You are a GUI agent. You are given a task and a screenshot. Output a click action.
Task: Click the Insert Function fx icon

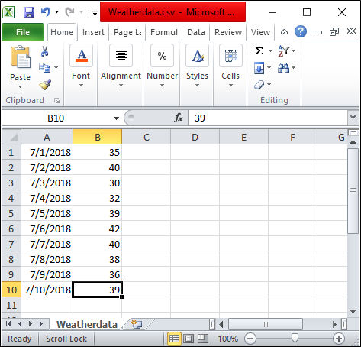pyautogui.click(x=179, y=118)
